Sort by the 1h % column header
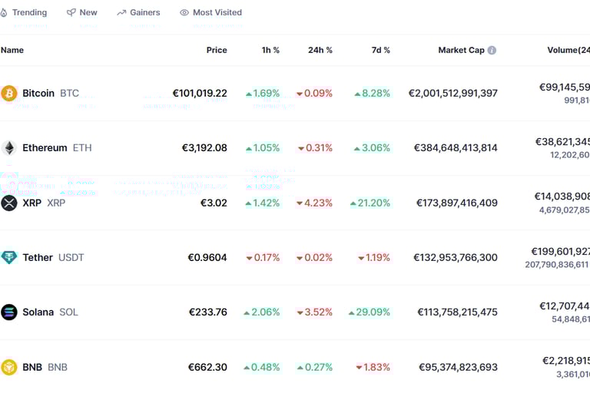The width and height of the screenshot is (590, 393). coord(270,50)
